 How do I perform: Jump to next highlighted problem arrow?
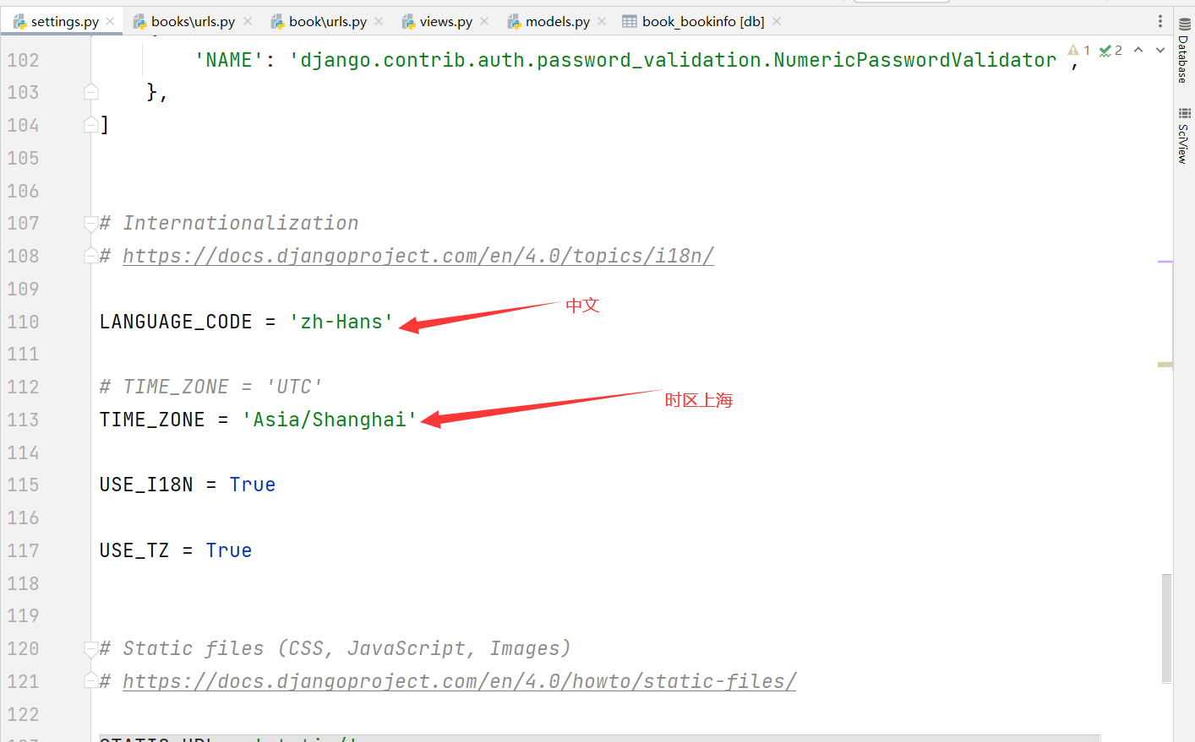click(x=1160, y=50)
